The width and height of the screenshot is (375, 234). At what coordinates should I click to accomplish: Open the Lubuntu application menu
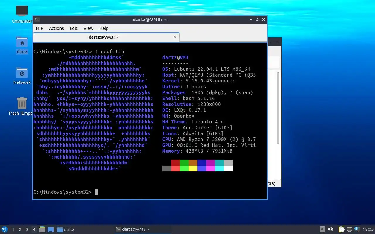(5, 229)
